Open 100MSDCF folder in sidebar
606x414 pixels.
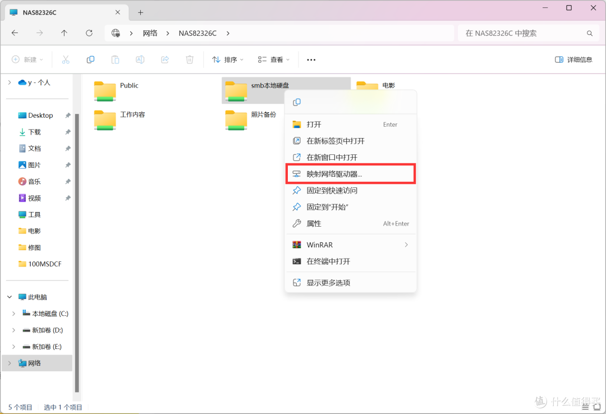click(40, 264)
